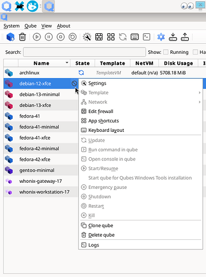Image resolution: width=206 pixels, height=277 pixels.
Task: Click the Delete qube trash toolbar icon
Action: point(22,37)
